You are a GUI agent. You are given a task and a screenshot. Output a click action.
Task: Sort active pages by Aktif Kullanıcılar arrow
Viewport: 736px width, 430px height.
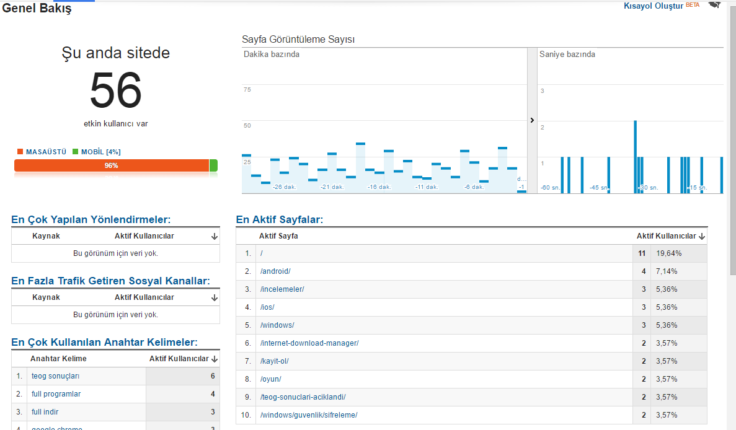point(702,236)
